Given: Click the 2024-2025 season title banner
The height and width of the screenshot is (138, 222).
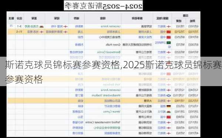Looking at the screenshot, I should [103, 6].
